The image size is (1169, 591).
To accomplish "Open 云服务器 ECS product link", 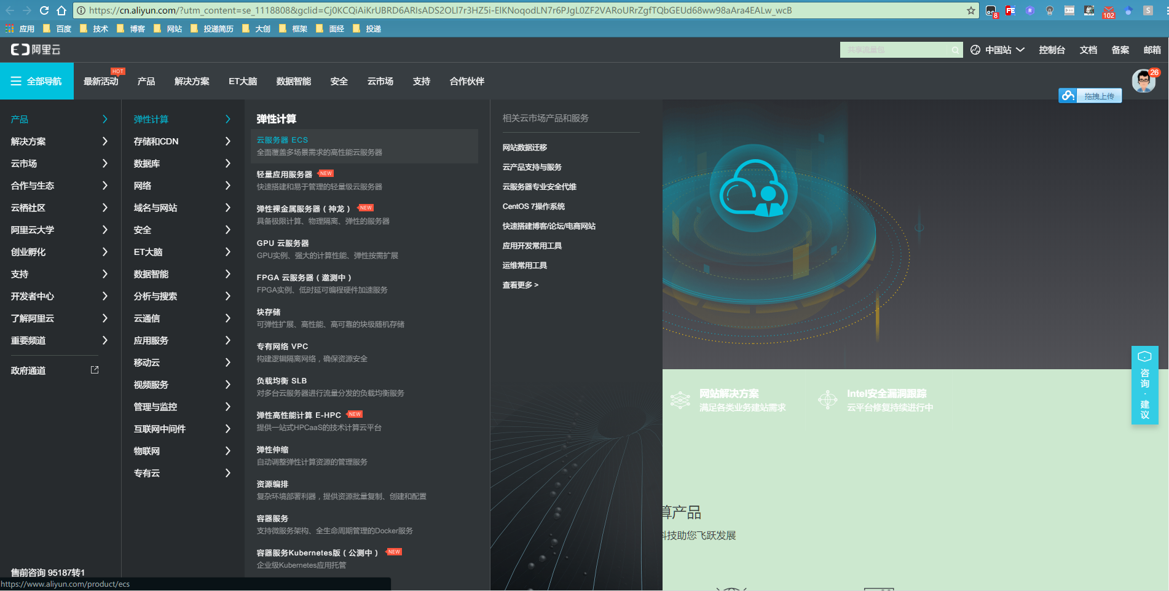I will click(x=282, y=140).
